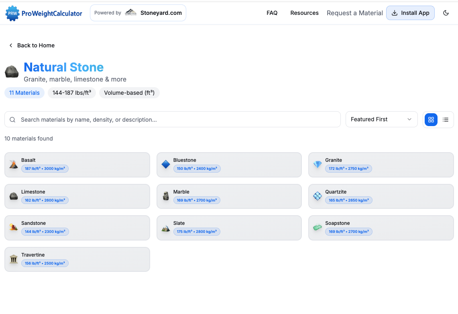Open the Featured First sort dropdown

381,119
